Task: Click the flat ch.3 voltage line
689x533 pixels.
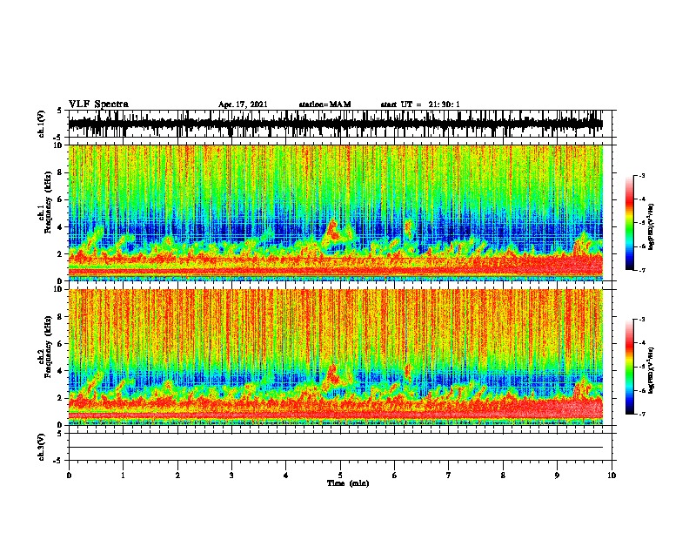Action: (x=336, y=448)
